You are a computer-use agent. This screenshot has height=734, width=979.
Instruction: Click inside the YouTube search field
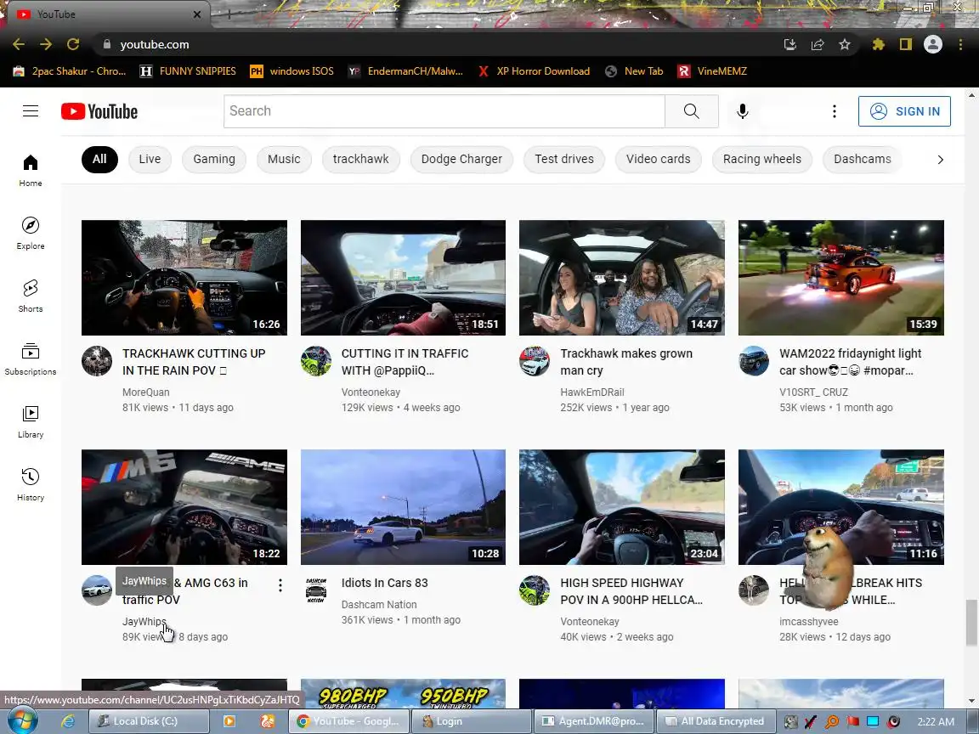coord(444,111)
